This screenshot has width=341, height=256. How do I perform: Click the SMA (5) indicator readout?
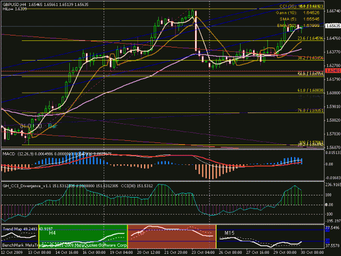pyautogui.click(x=300, y=19)
